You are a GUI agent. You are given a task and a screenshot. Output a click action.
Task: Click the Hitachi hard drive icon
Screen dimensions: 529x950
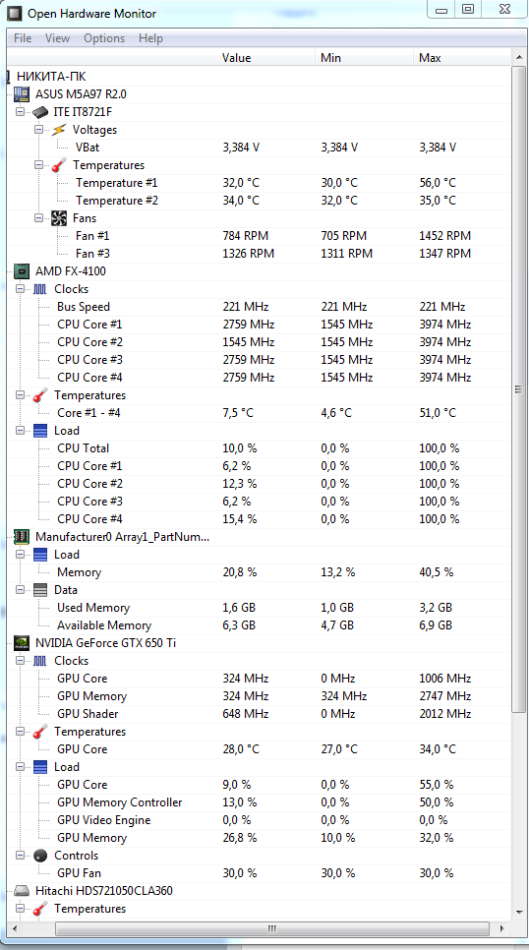[22, 891]
